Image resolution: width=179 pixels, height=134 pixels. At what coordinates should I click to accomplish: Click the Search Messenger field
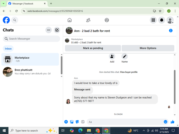pyautogui.click(x=32, y=39)
